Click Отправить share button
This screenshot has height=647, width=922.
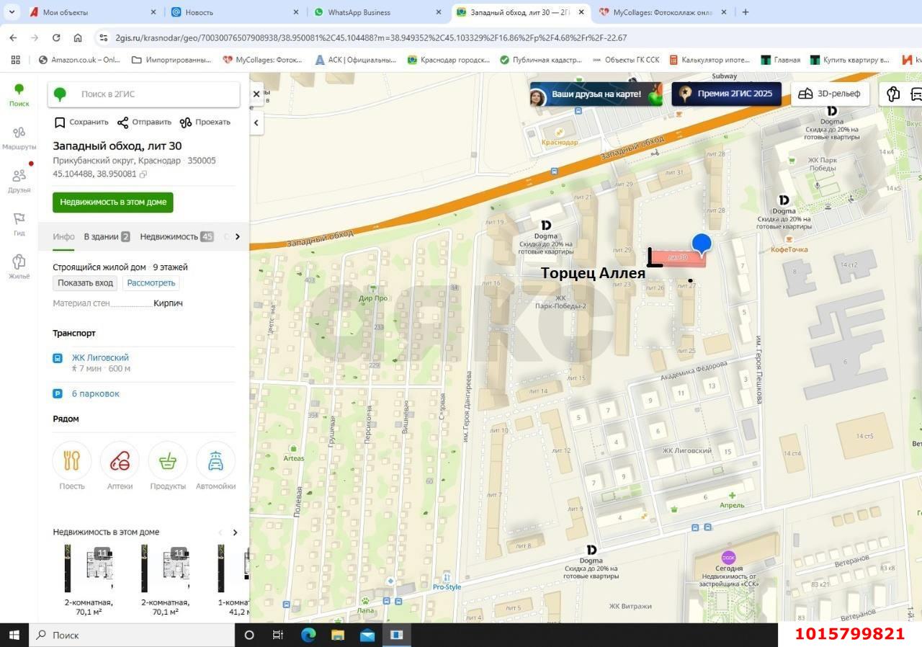[x=144, y=122]
